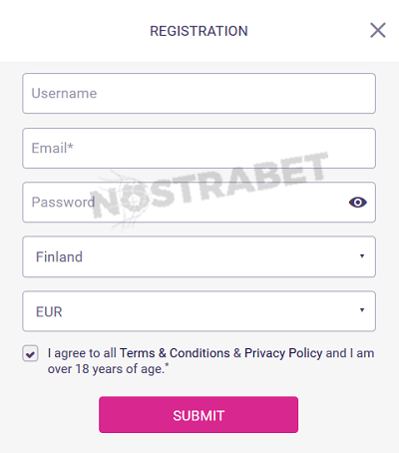This screenshot has height=453, width=399.
Task: Click the currency dropdown arrow icon
Action: pyautogui.click(x=362, y=310)
